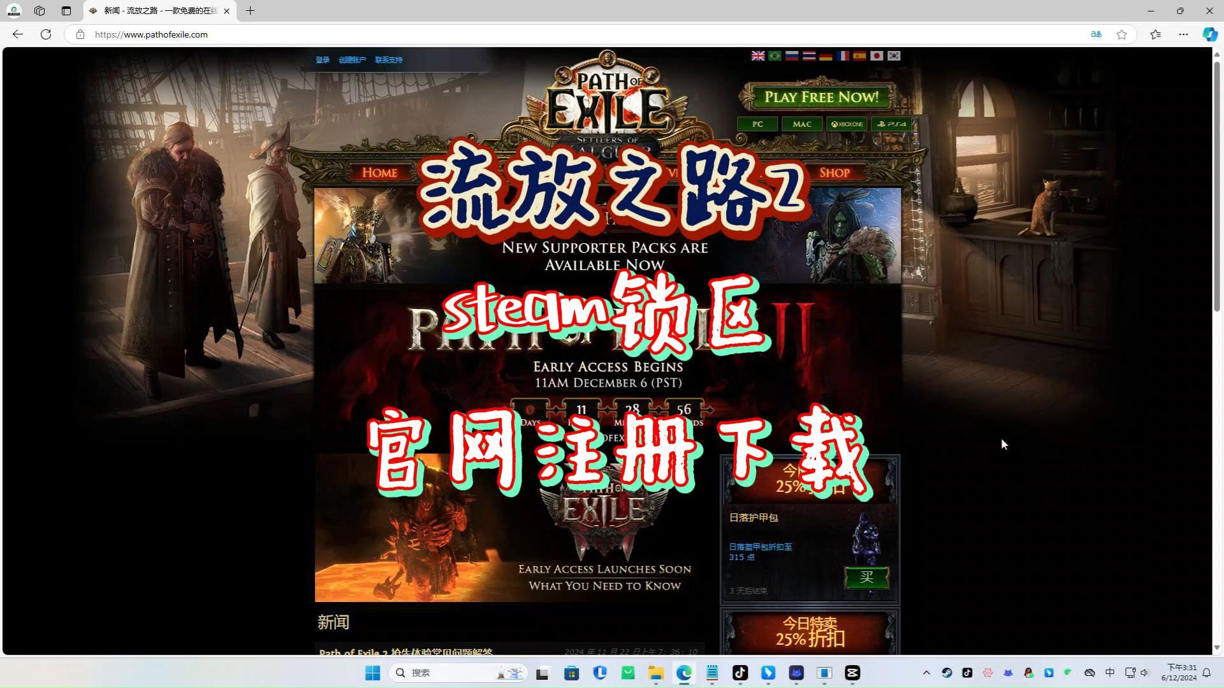The width and height of the screenshot is (1224, 688).
Task: Select the Brazilian flag language option
Action: tap(775, 56)
